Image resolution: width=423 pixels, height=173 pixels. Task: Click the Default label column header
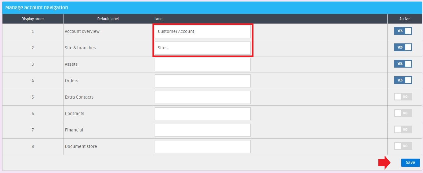click(108, 19)
